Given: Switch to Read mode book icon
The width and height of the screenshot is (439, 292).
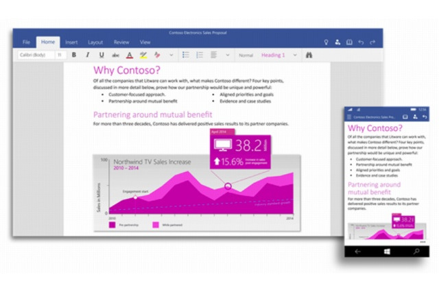Looking at the screenshot, I should tap(349, 42).
